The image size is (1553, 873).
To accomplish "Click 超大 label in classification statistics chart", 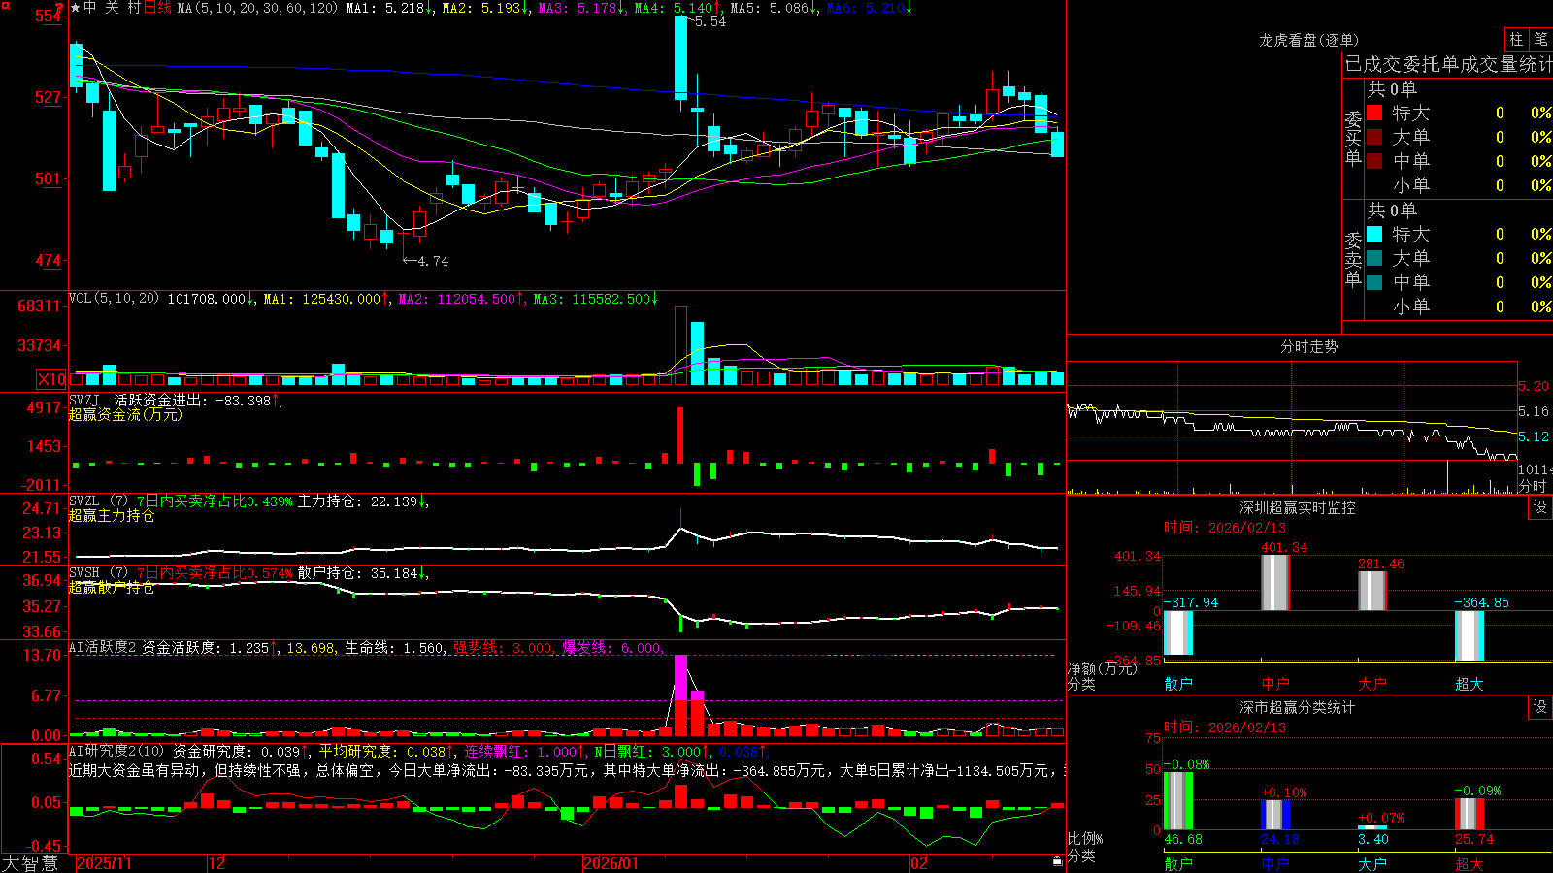I will point(1470,863).
